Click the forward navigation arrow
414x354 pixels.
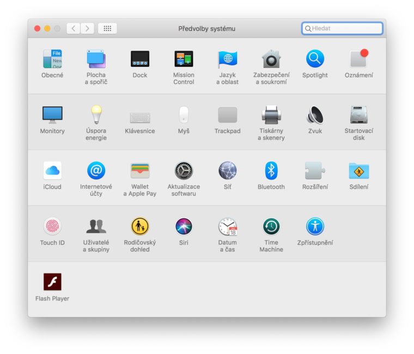coord(87,28)
